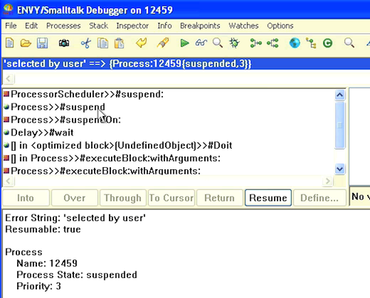The width and height of the screenshot is (370, 298).
Task: Click the Define... button
Action: point(320,197)
